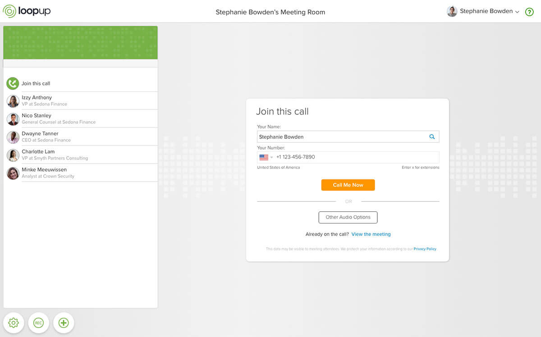Select Dwayne Tanner's avatar
Viewport: 541px width, 337px height.
click(x=13, y=137)
